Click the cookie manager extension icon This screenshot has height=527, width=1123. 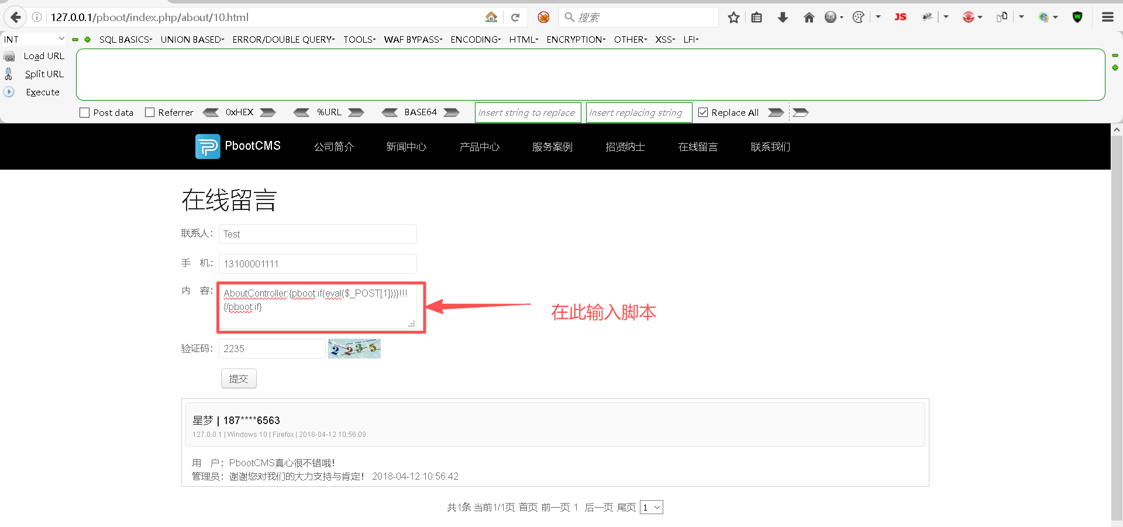pyautogui.click(x=859, y=18)
